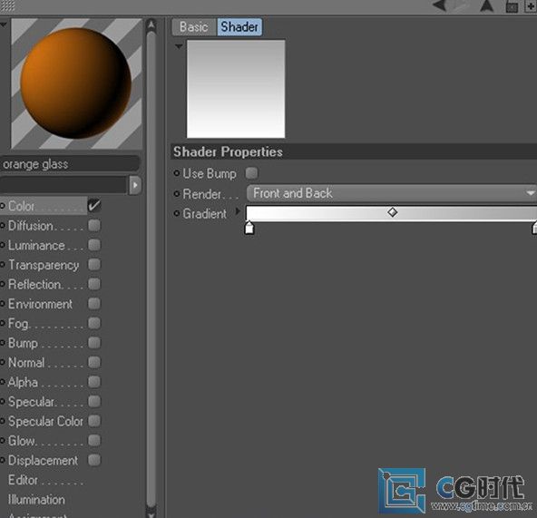This screenshot has height=518, width=537.
Task: Go up one level with the up arrow
Action: tap(486, 6)
